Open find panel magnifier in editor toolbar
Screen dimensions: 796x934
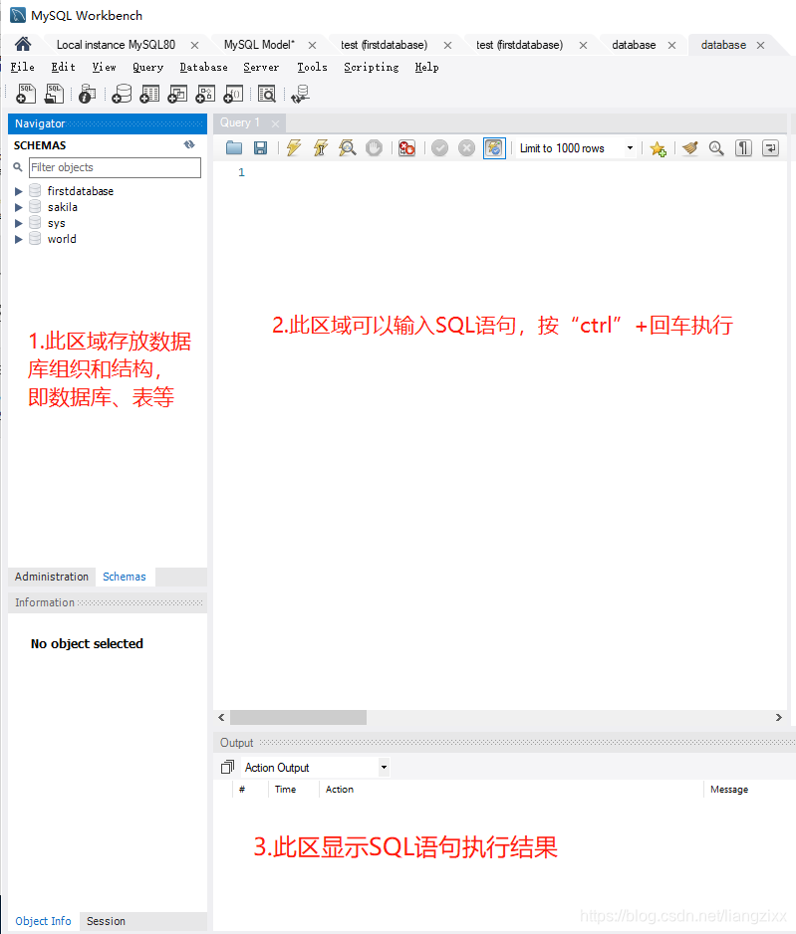[716, 147]
